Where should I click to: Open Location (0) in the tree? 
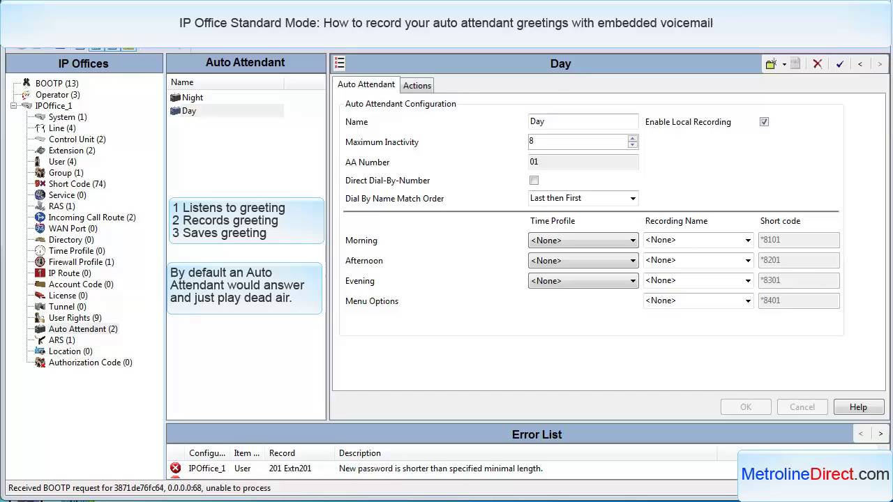pyautogui.click(x=70, y=351)
